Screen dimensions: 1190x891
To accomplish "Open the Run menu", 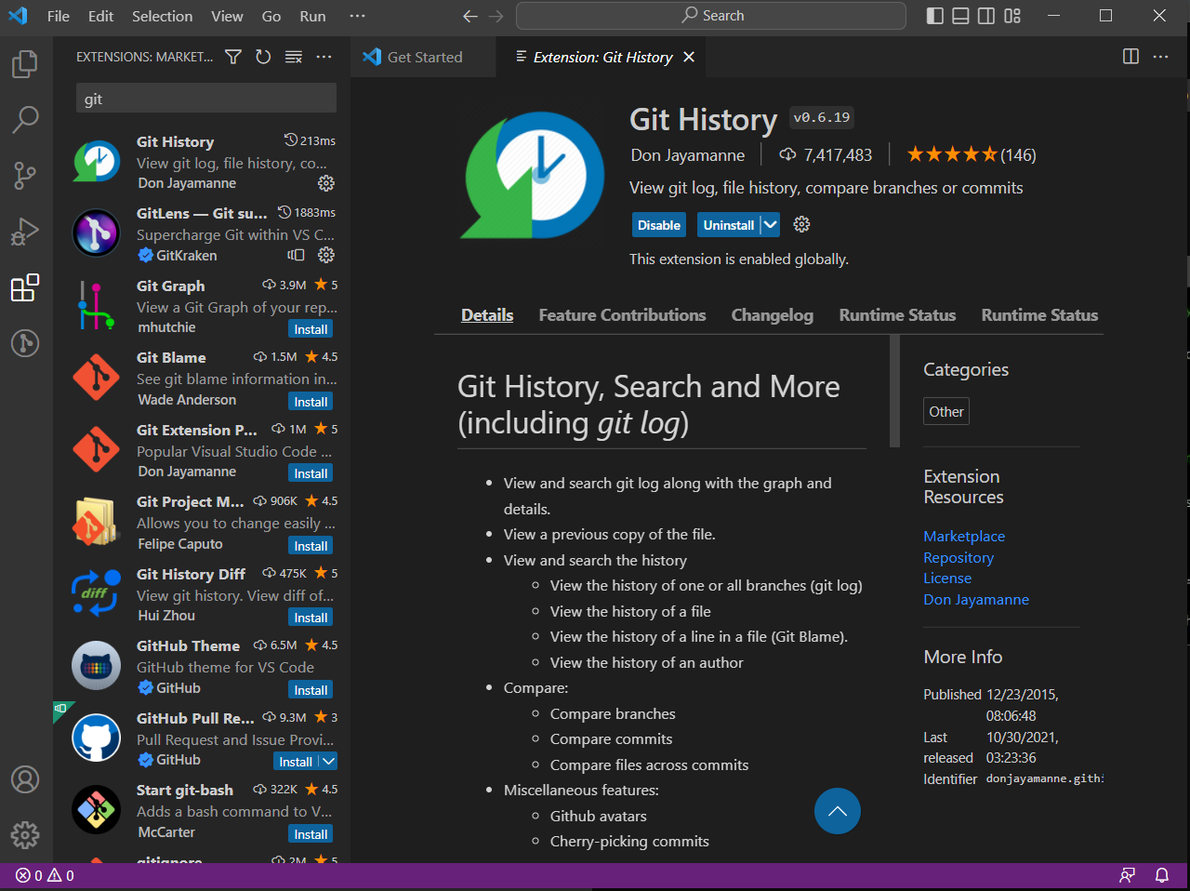I will point(312,16).
